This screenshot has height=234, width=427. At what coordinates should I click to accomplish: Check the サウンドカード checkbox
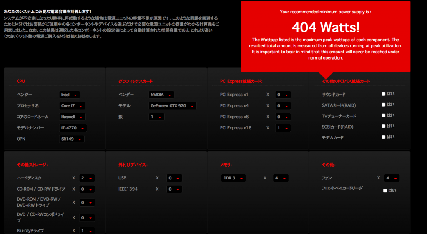tap(384, 94)
